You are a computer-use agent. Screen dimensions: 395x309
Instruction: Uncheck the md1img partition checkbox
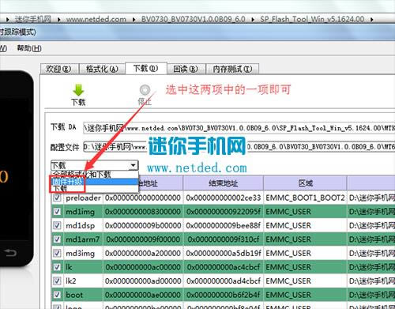coord(57,212)
